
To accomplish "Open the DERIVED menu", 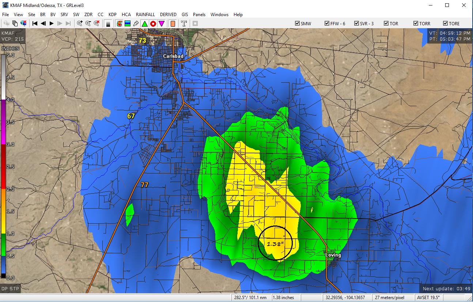I will point(168,14).
